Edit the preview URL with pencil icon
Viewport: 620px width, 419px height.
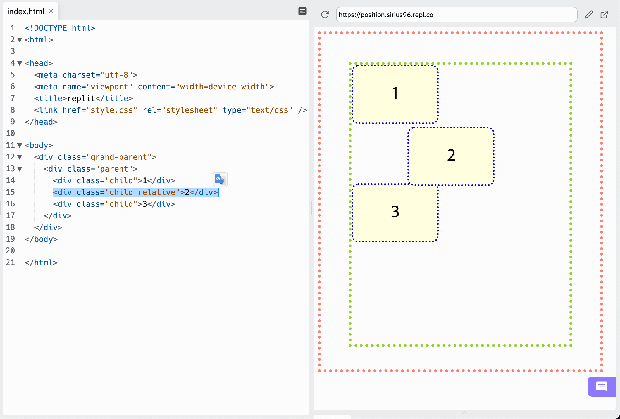(x=588, y=15)
